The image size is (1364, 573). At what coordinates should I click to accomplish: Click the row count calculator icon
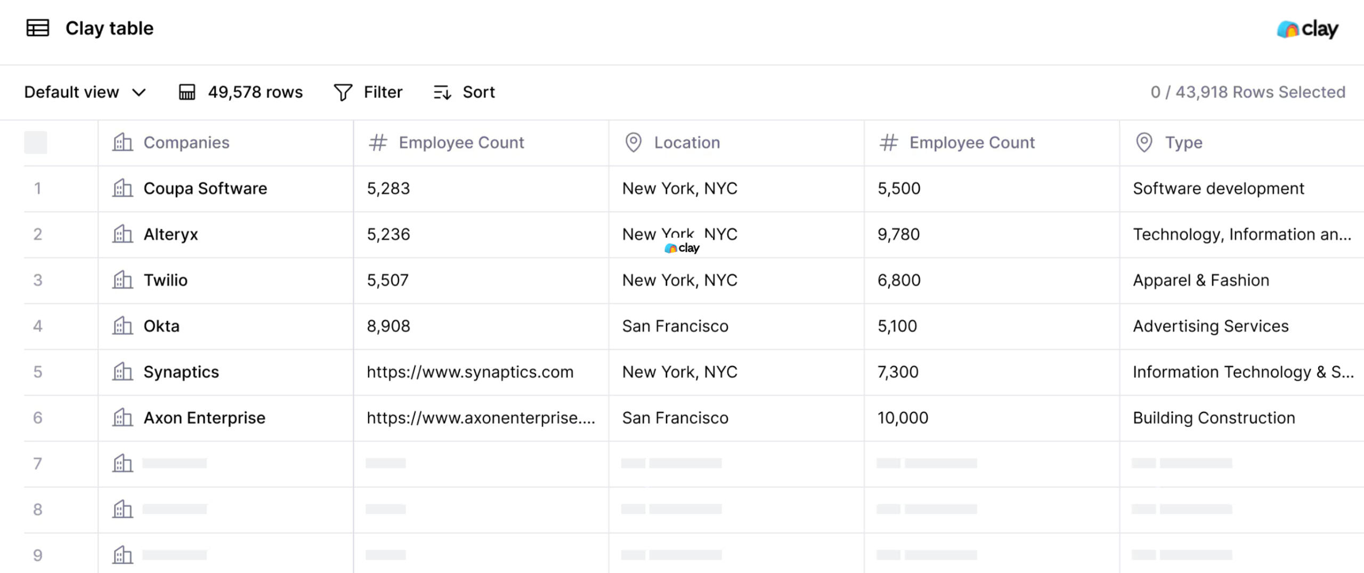point(186,92)
